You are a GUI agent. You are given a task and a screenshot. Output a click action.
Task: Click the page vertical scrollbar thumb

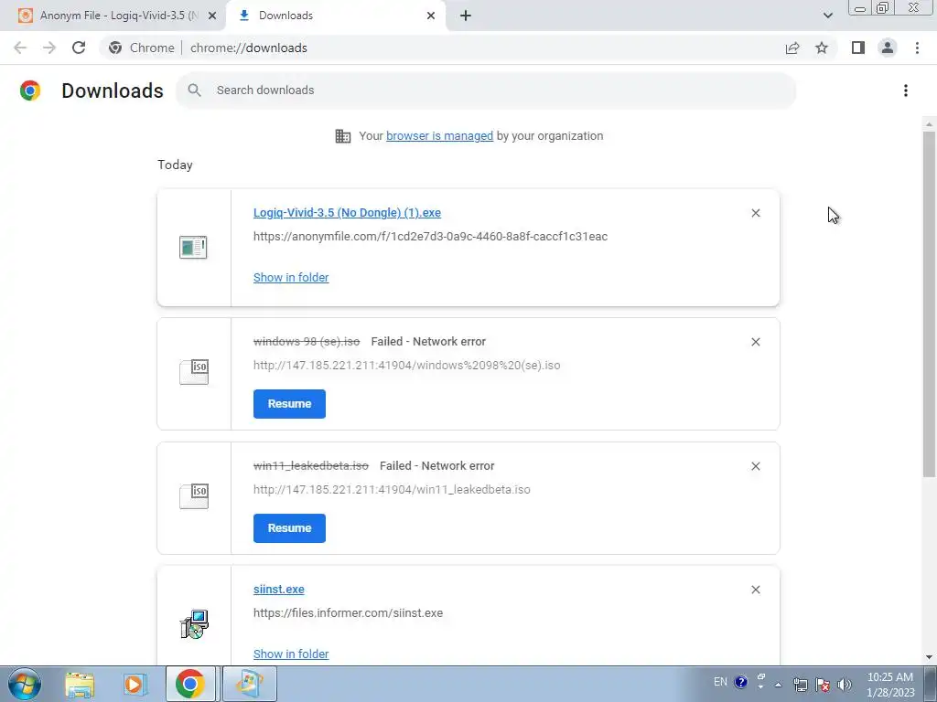[x=929, y=303]
